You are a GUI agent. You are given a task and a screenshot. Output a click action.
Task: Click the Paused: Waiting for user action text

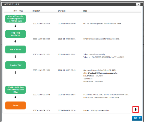click(96, 110)
